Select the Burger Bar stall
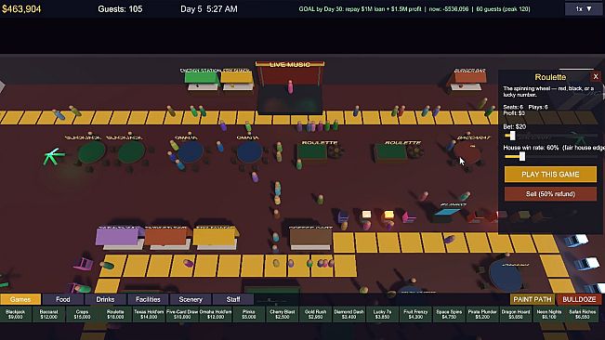 468,81
